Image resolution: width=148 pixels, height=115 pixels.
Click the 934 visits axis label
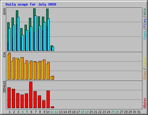[4, 55]
